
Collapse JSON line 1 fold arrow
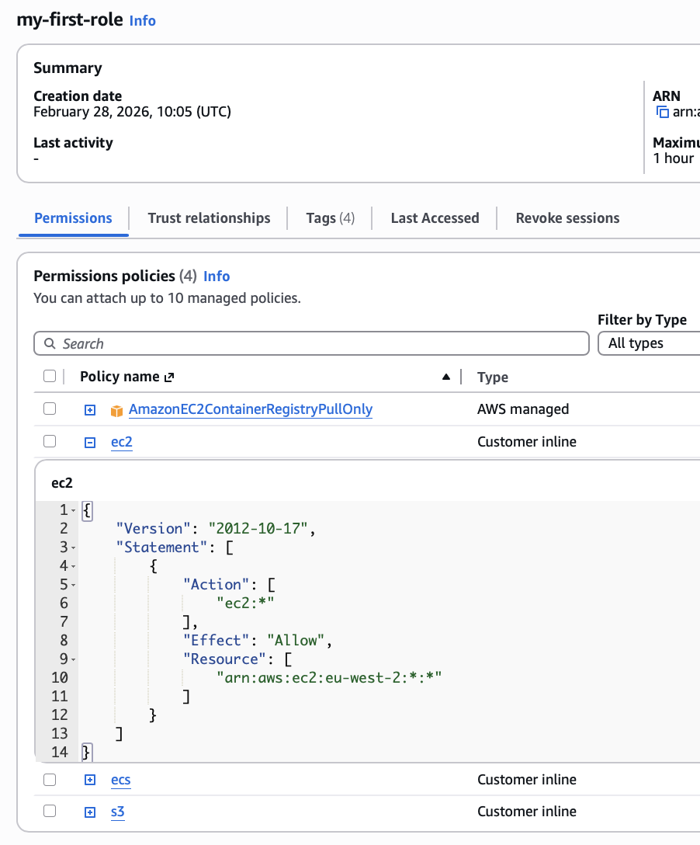point(73,510)
